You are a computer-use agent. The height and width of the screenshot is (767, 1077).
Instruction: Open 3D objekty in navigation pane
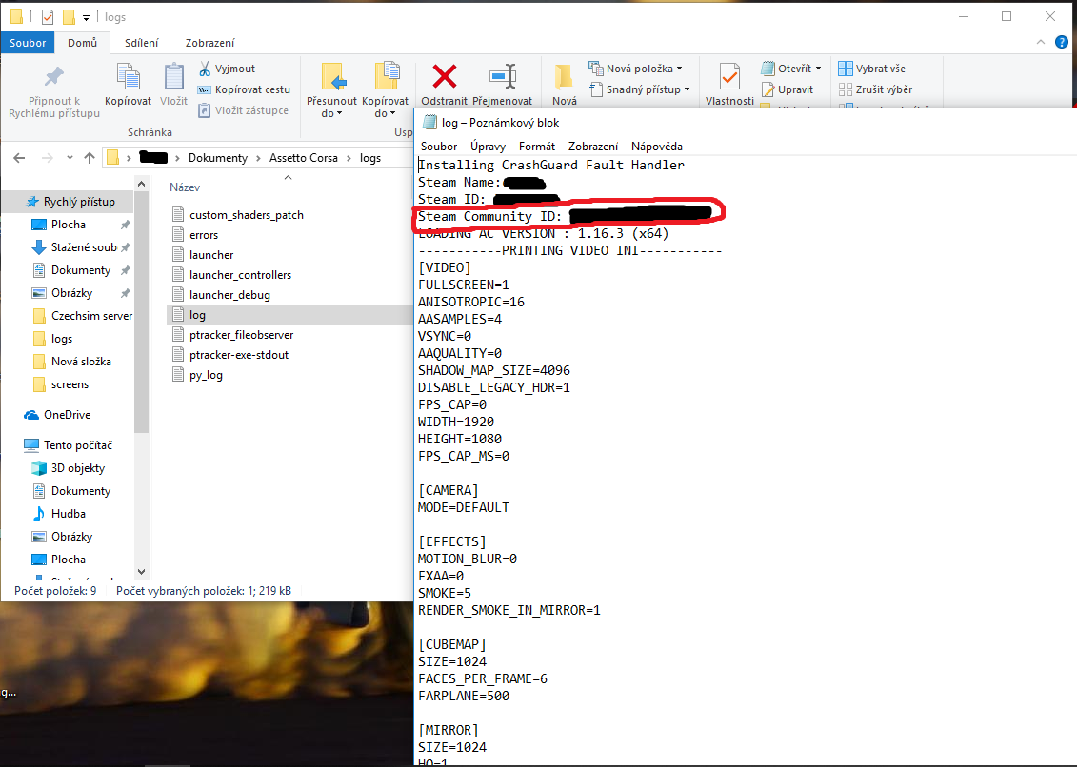tap(69, 468)
